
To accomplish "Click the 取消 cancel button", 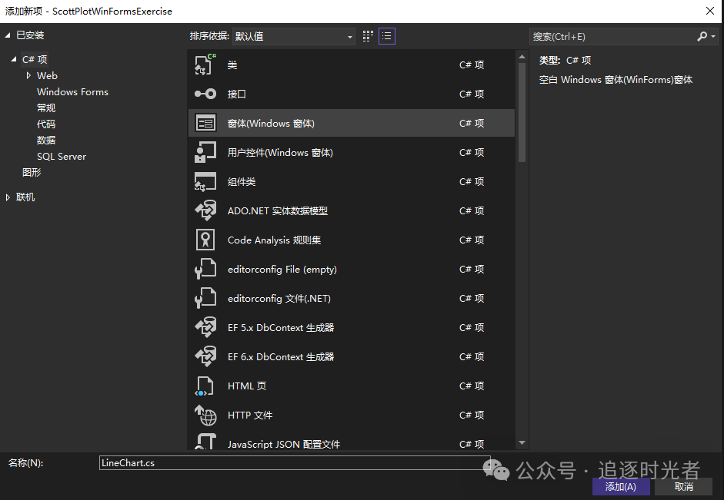I will tap(683, 487).
